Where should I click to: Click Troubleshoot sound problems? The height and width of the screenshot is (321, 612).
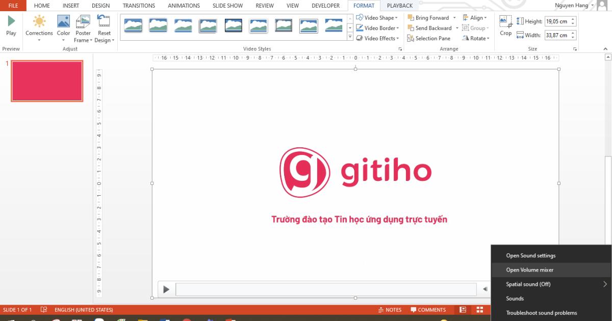[541, 313]
